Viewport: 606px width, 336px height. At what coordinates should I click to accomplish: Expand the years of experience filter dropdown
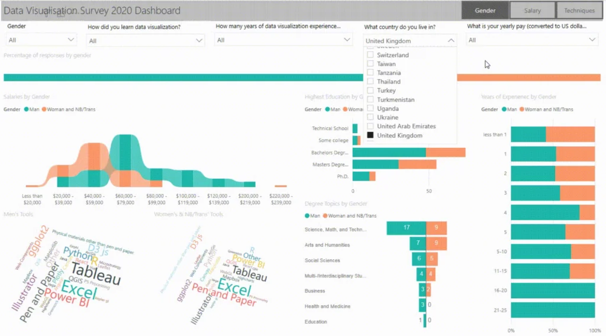point(347,40)
